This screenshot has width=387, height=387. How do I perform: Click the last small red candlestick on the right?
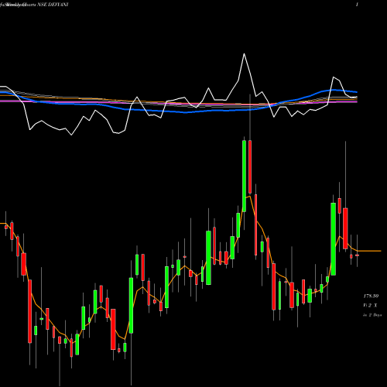(357, 255)
